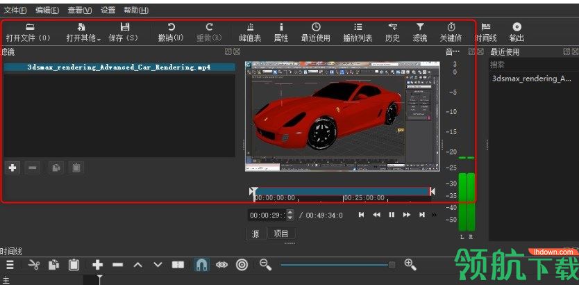Append clip to track with plus icon
579x285 pixels.
[x=97, y=265]
